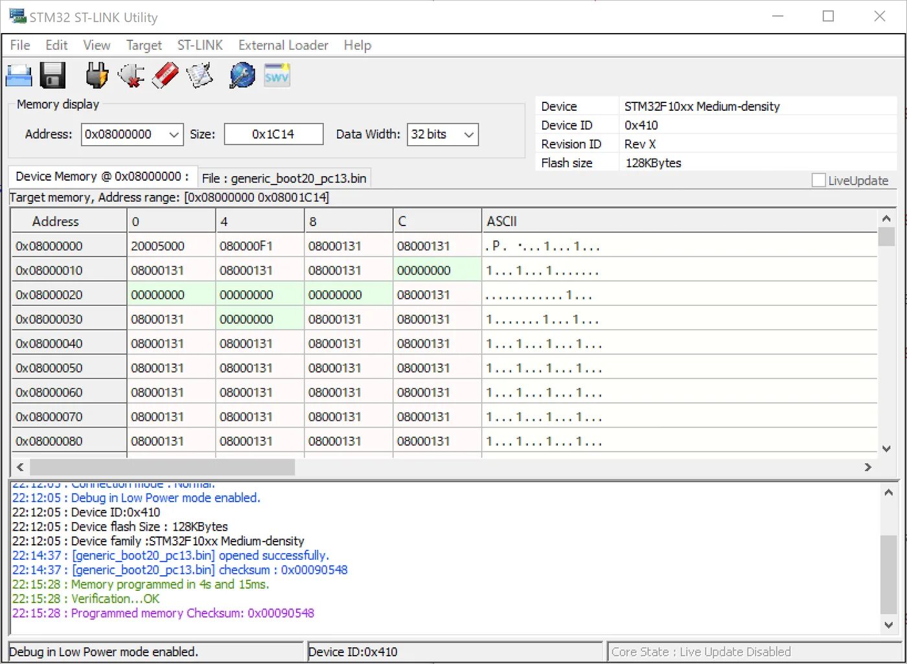
Task: Click horizontal scrollbar left arrow
Action: tap(20, 467)
